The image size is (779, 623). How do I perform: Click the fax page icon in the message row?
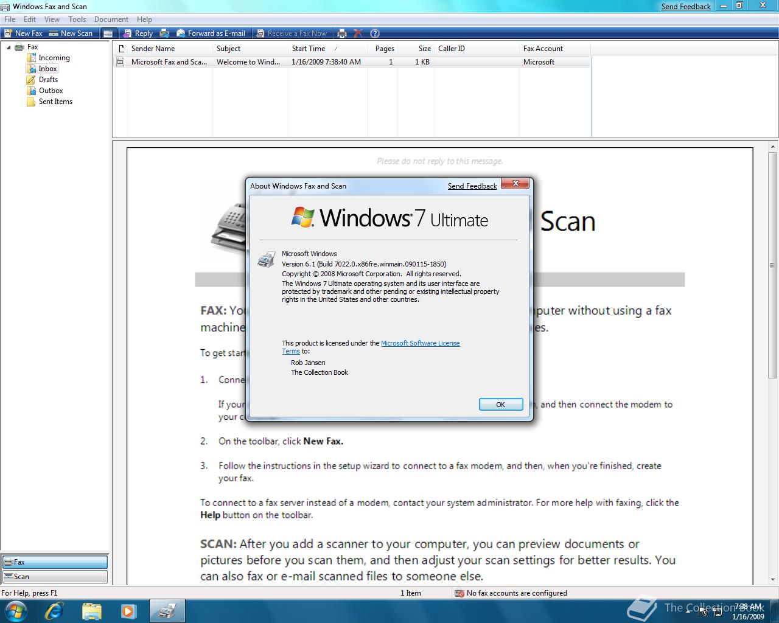(x=121, y=62)
